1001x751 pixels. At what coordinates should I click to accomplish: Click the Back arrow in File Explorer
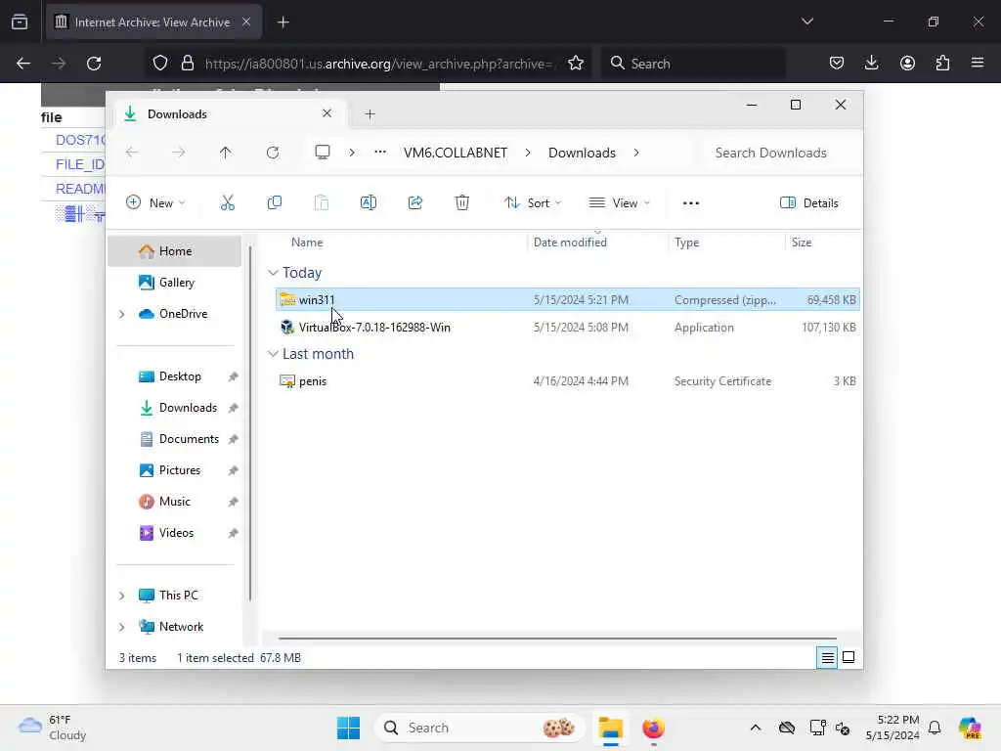[x=132, y=153]
